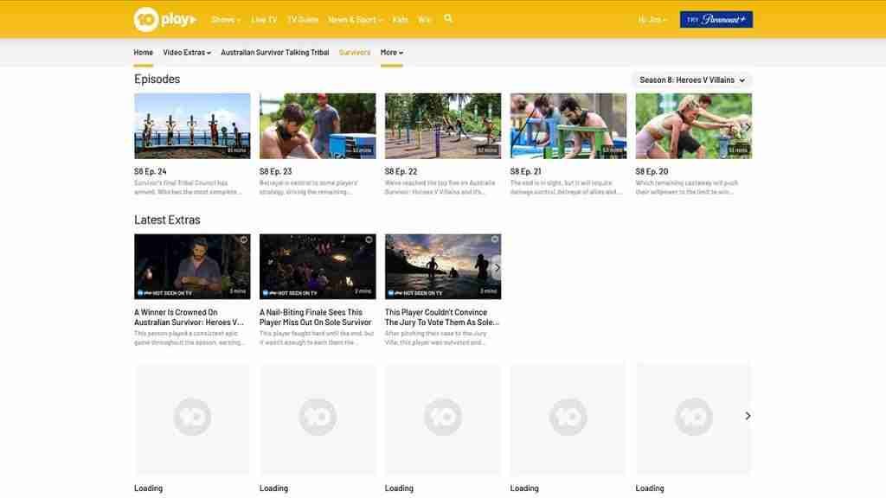This screenshot has width=886, height=498.
Task: Click the S8 Ep. 23 description text
Action: (309, 188)
